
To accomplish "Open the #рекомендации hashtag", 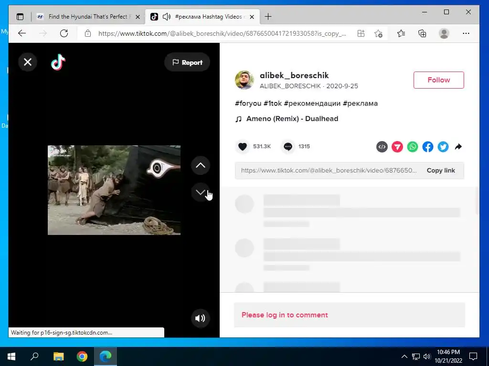I will 312,103.
